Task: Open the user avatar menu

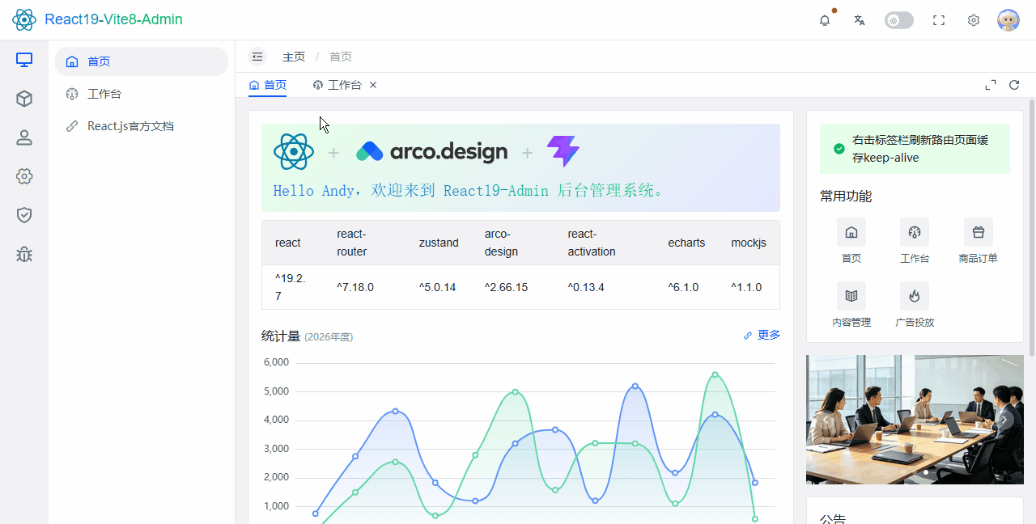Action: click(x=1008, y=20)
